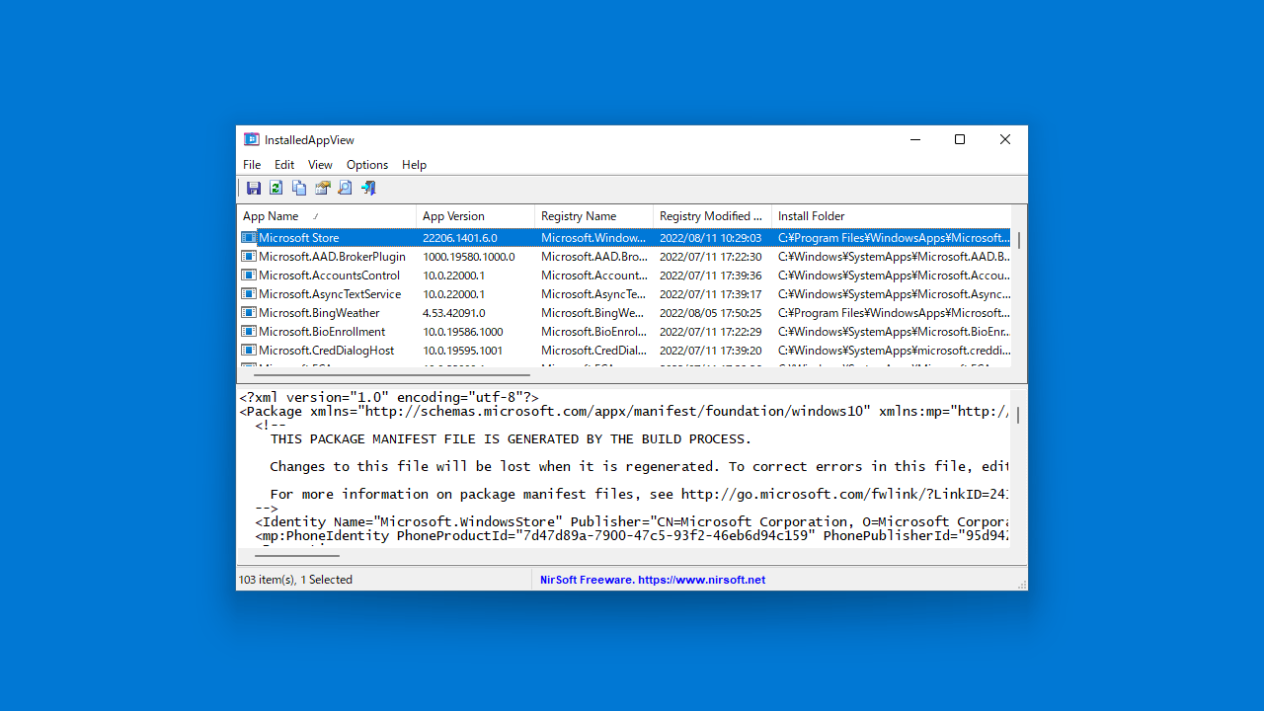Viewport: 1264px width, 711px height.
Task: Sort by the App Name column header
Action: (327, 216)
